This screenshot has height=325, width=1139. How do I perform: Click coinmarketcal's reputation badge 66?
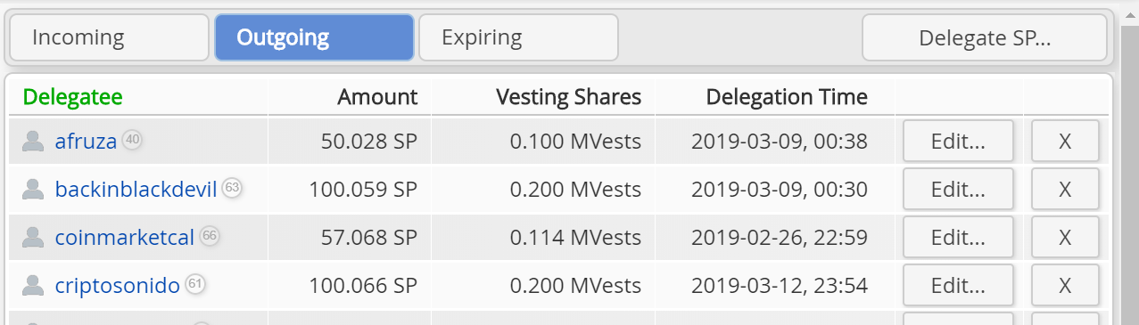point(210,235)
